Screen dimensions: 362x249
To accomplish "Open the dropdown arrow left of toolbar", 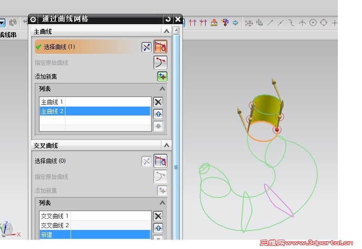I will point(2,23).
